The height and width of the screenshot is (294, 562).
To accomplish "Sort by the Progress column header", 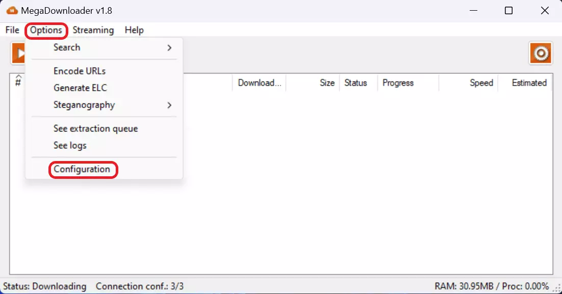I will 408,83.
